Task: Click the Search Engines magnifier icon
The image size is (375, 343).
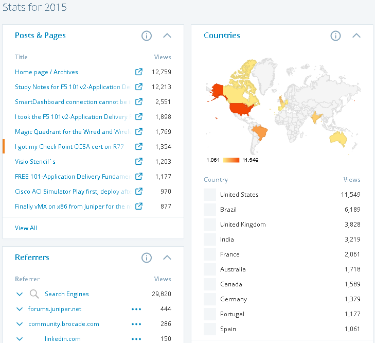Action: [34, 294]
